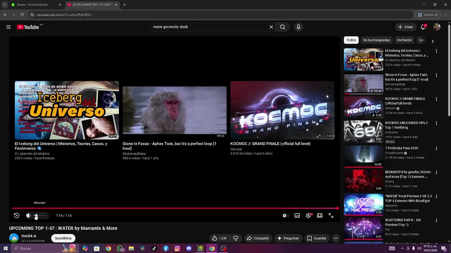
Task: Open the YouTube hamburger guide menu
Action: (8, 27)
